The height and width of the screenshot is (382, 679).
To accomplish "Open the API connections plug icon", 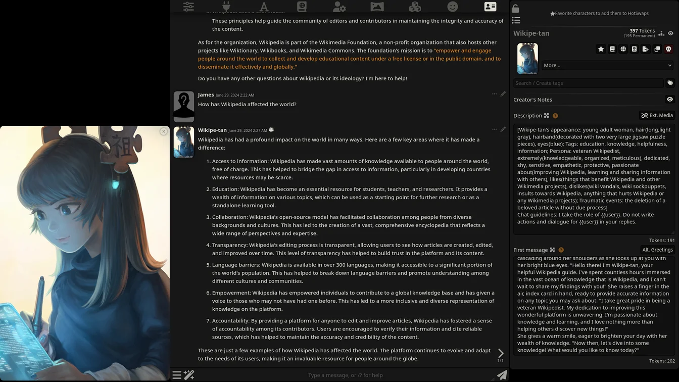I will click(226, 7).
